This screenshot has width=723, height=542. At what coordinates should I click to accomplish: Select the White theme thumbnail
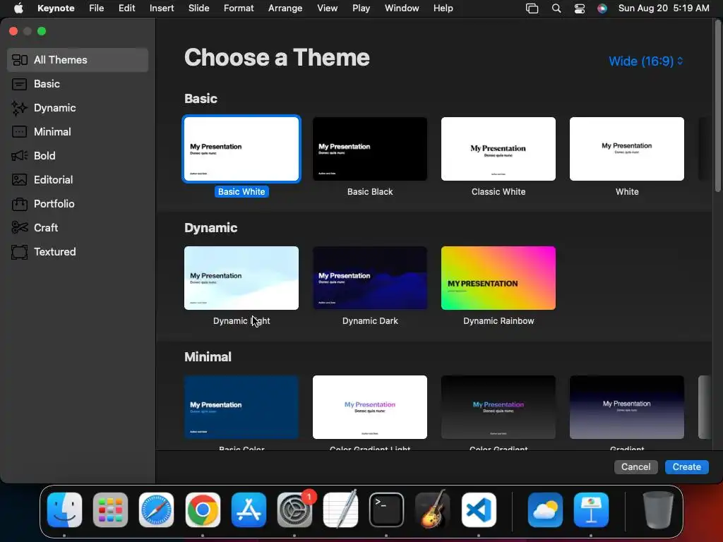pyautogui.click(x=627, y=149)
